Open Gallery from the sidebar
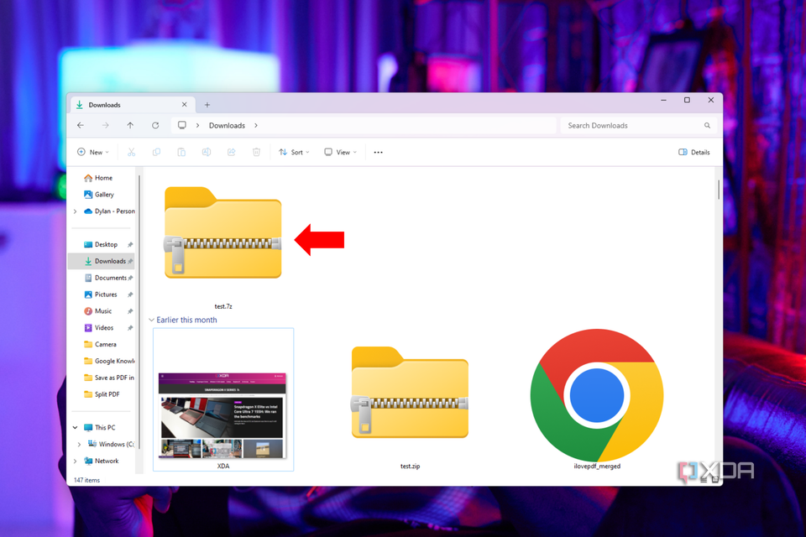The image size is (806, 537). [100, 194]
